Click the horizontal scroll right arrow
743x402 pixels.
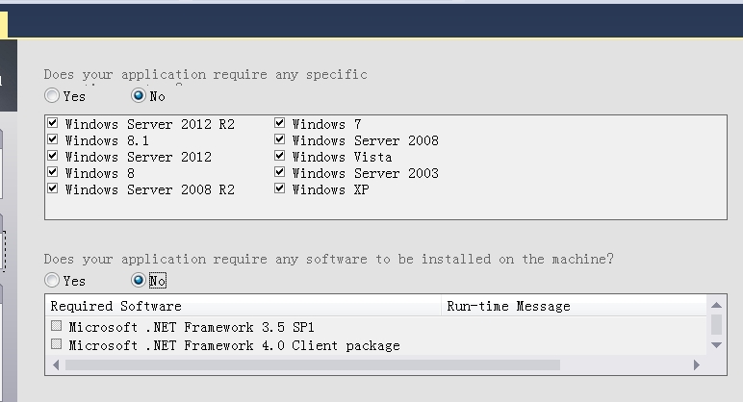tap(697, 365)
